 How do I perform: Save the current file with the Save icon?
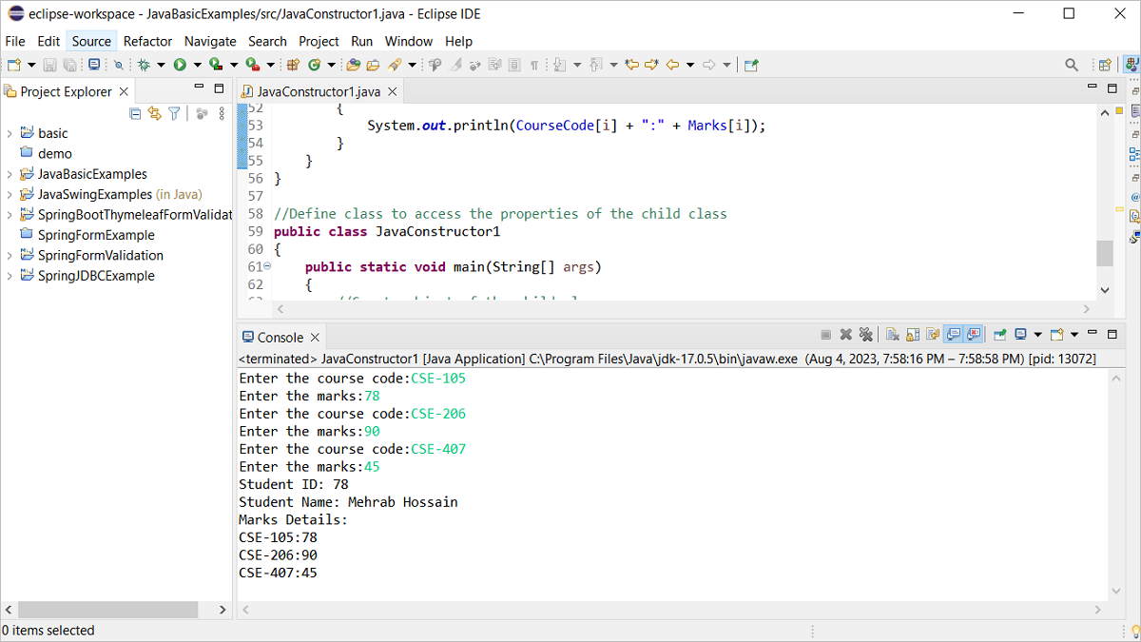coord(49,65)
